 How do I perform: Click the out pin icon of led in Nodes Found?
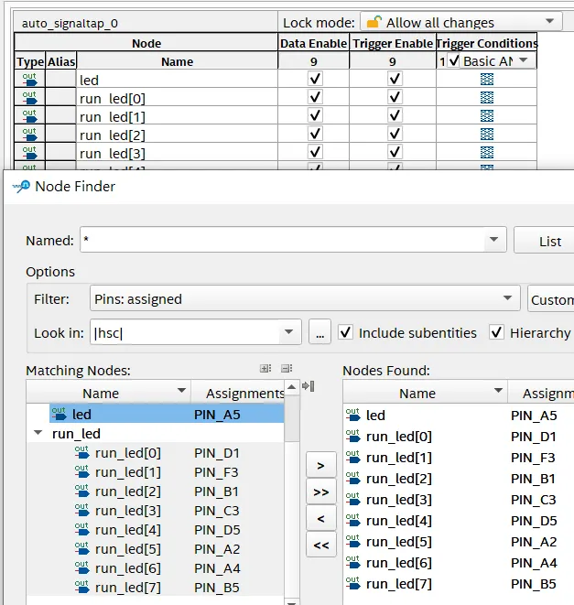coord(352,415)
